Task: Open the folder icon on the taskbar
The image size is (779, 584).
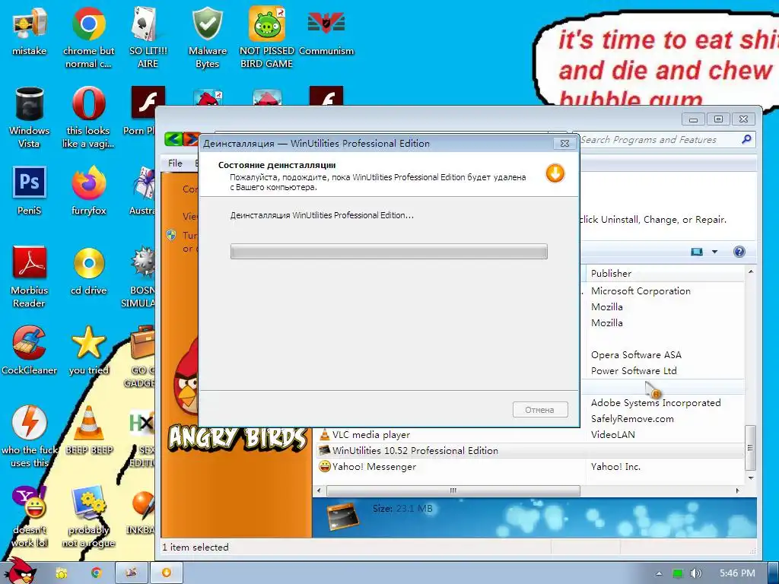Action: point(62,573)
